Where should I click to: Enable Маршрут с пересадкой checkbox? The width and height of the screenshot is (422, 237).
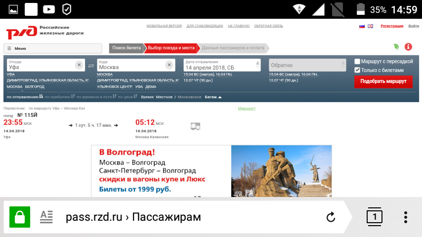tap(357, 61)
